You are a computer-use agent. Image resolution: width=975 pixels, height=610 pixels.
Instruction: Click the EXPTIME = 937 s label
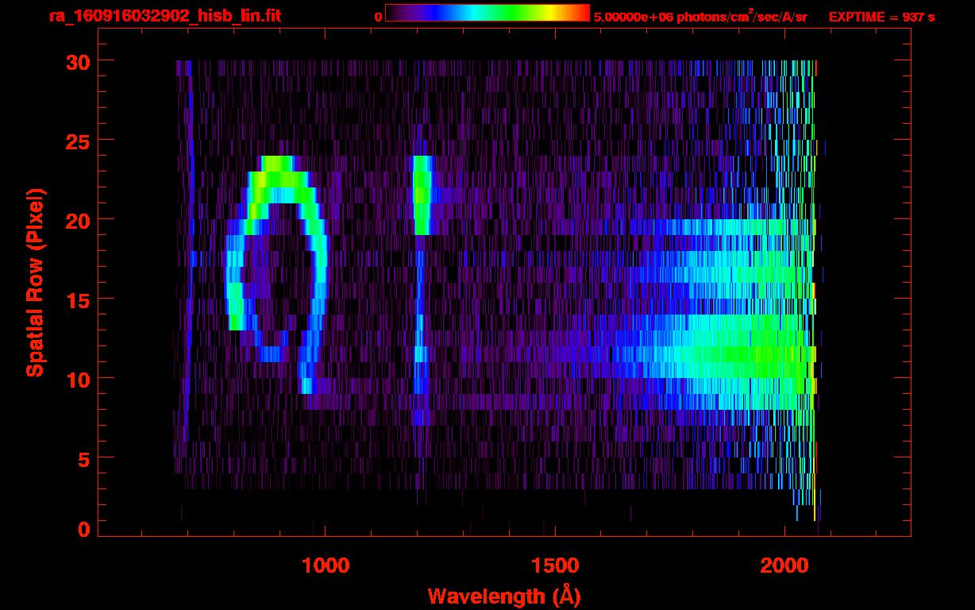coord(881,17)
